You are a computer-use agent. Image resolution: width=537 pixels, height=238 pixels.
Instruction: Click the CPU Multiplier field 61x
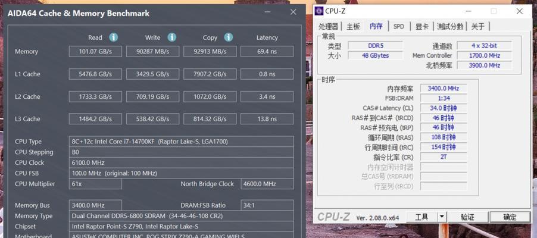(95, 184)
